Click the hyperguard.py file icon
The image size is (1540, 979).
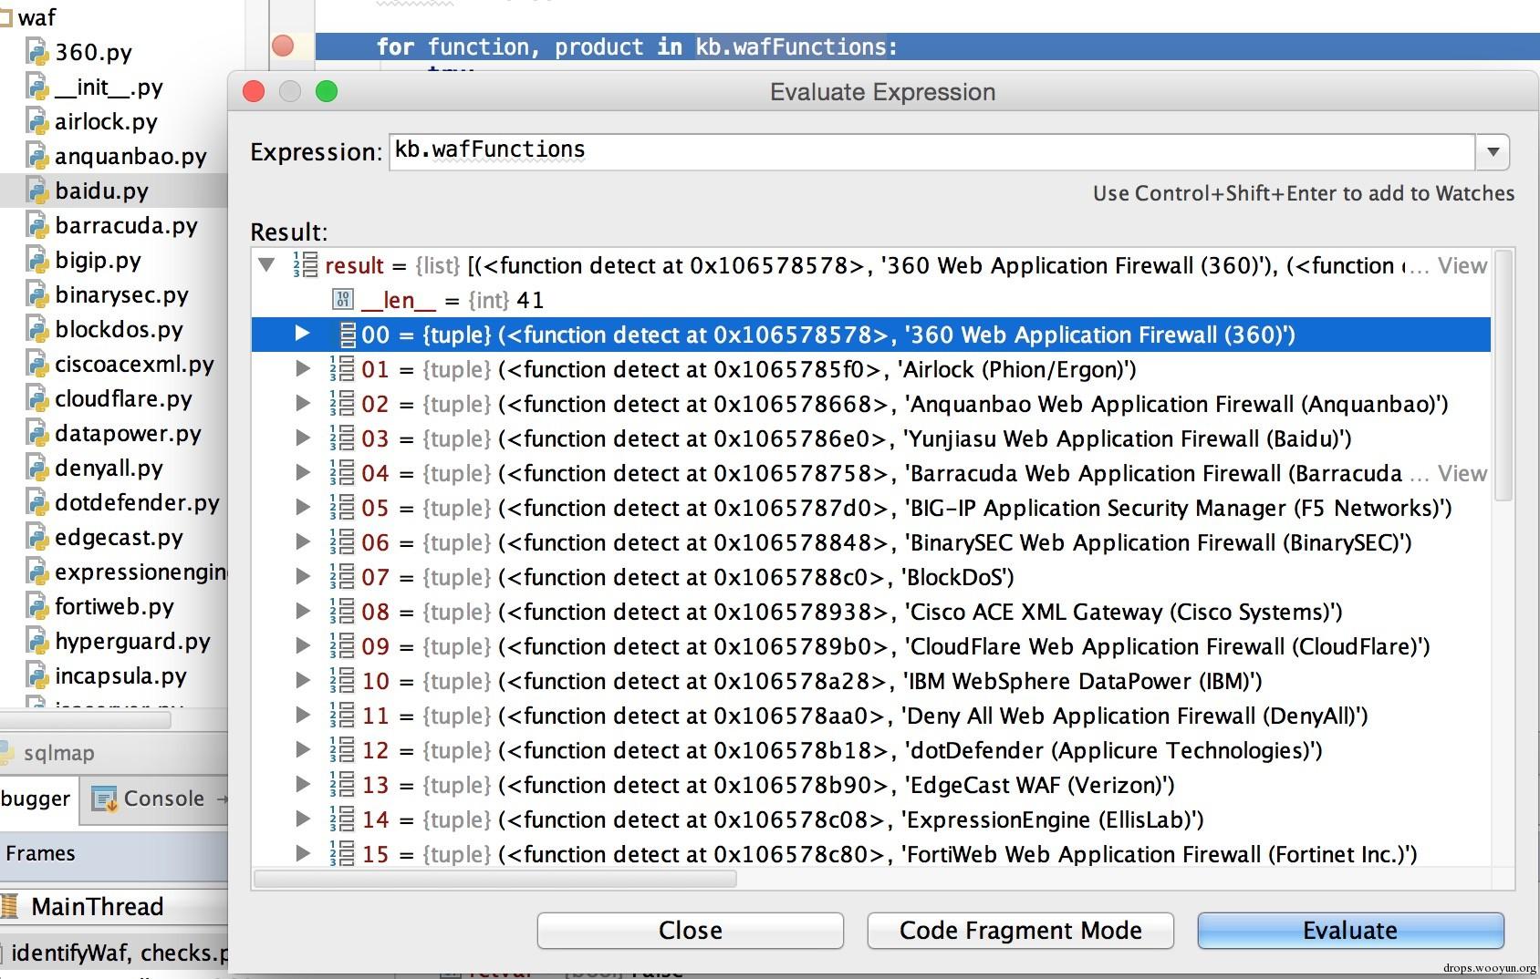coord(37,641)
